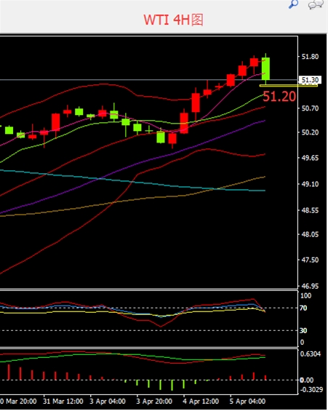The image size is (328, 411).
Task: Select the 4 Apr 12:00 time label
Action: coord(201,402)
